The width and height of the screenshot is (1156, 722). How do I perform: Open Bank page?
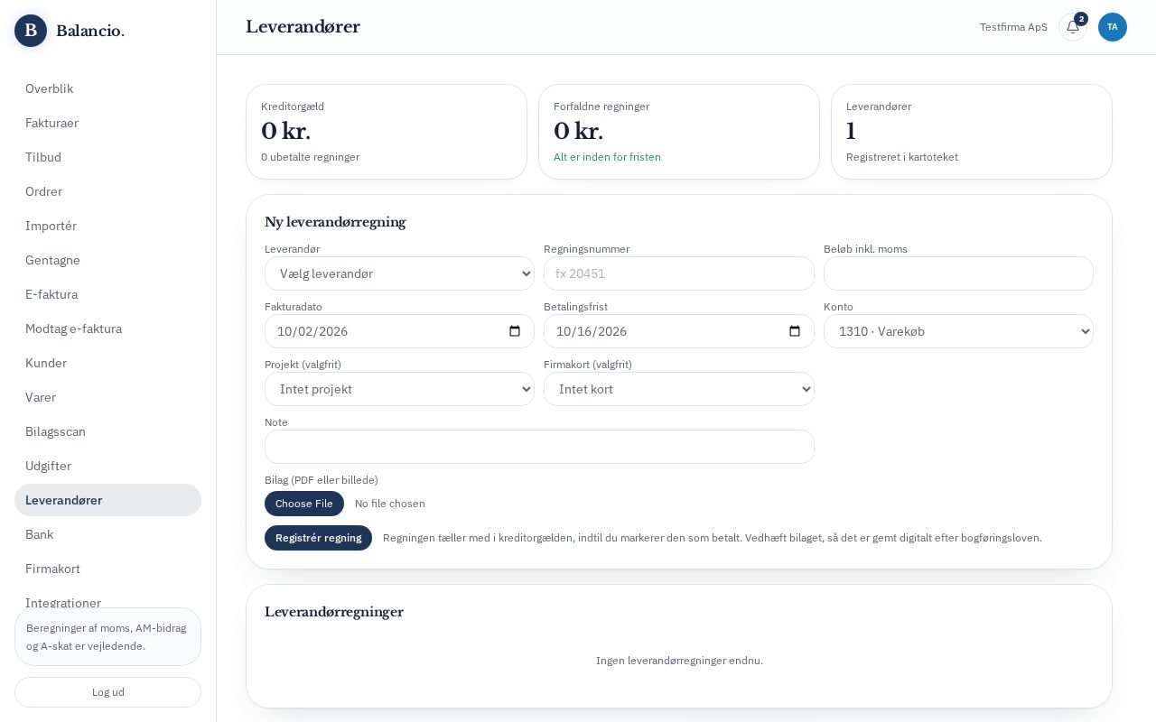[107, 534]
